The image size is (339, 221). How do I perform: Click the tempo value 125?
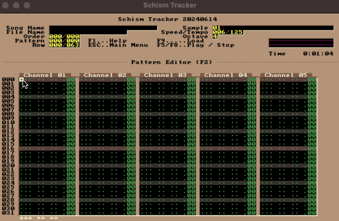pos(237,32)
